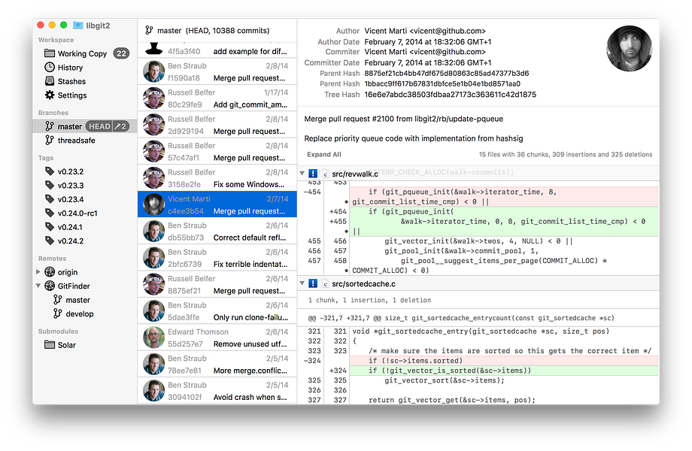692x451 pixels.
Task: Open Settings gear icon
Action: pos(50,95)
